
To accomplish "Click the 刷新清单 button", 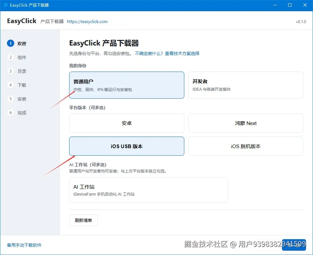I will coord(83,220).
